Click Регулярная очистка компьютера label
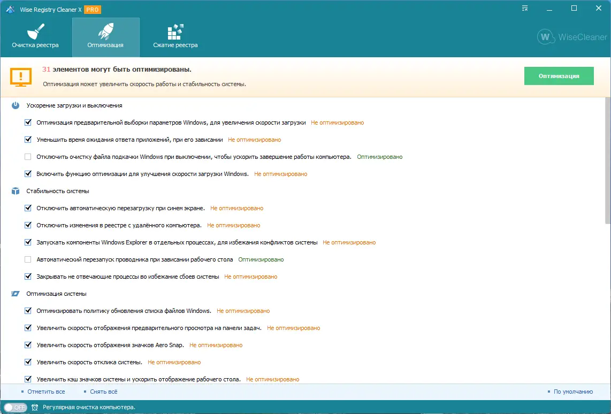The image size is (611, 414). tap(89, 408)
